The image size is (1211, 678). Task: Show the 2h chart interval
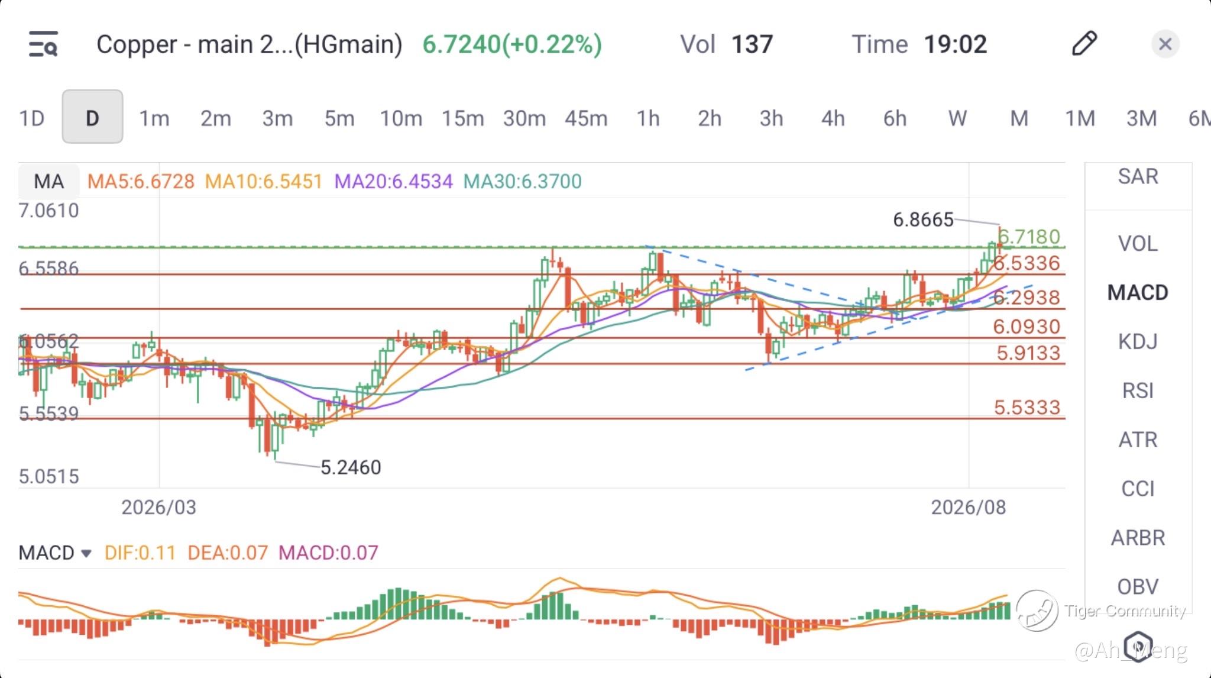[710, 118]
